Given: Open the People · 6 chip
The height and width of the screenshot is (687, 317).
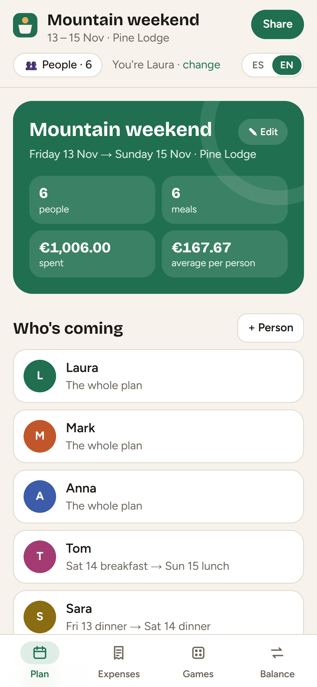Looking at the screenshot, I should coord(58,65).
